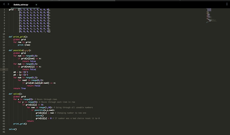Click the 'grid =' assignment on line 1
Screen dimensions: 230x135
[12, 10]
